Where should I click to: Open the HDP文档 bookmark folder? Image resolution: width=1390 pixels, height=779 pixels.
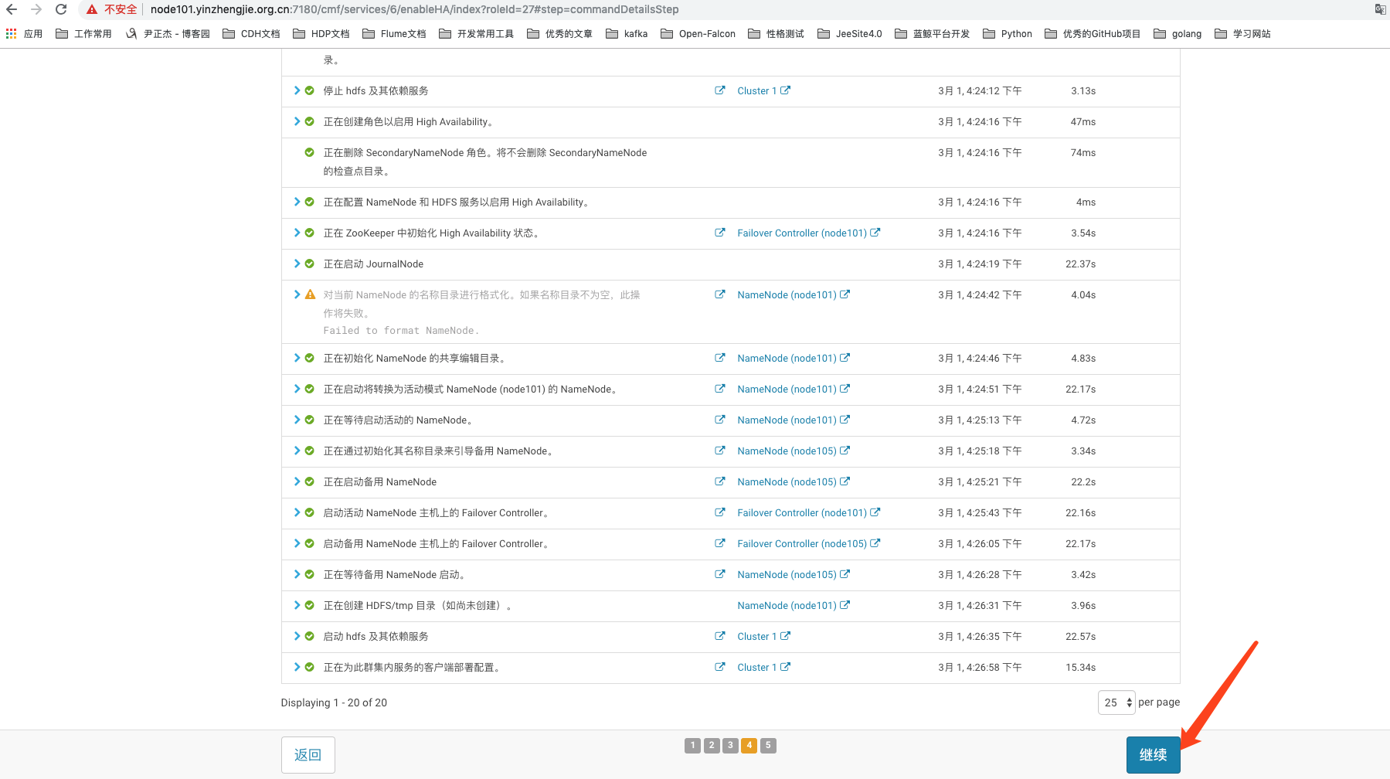[x=320, y=33]
